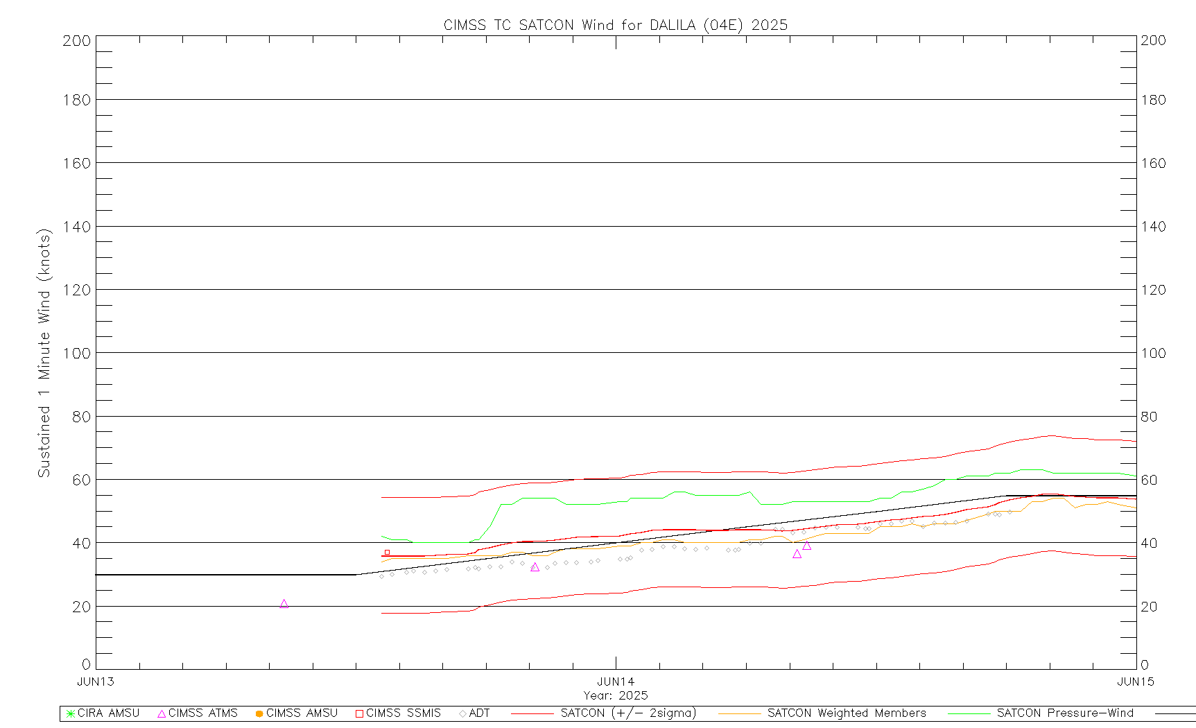Click the SATCON Weighted Members legend label
This screenshot has width=1196, height=728.
coord(846,713)
